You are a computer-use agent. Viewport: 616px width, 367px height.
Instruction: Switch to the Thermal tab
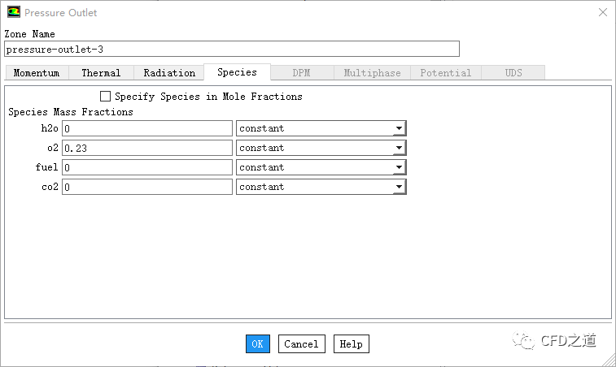[x=102, y=73]
